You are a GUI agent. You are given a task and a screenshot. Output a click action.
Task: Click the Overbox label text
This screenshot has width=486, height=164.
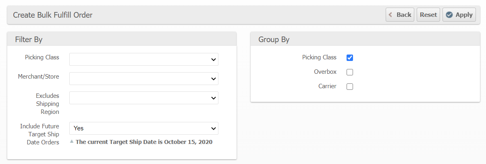(x=325, y=72)
